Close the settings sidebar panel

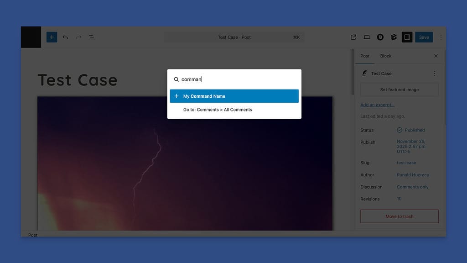pyautogui.click(x=436, y=56)
